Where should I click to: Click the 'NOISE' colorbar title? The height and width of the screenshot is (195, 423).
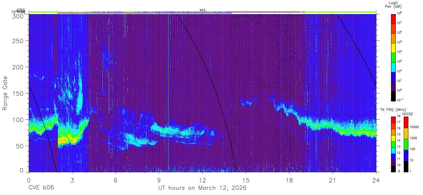(407, 114)
